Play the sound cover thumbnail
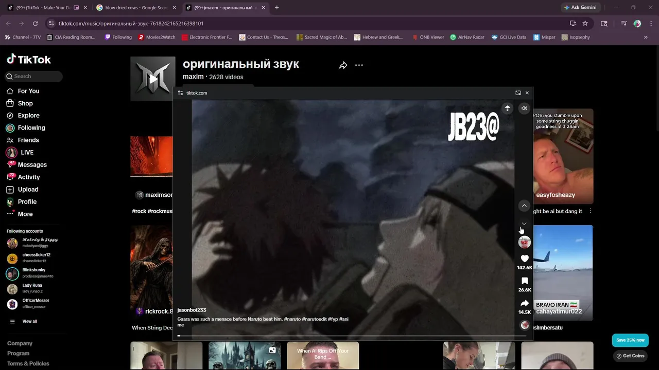The height and width of the screenshot is (370, 659). pos(153,79)
